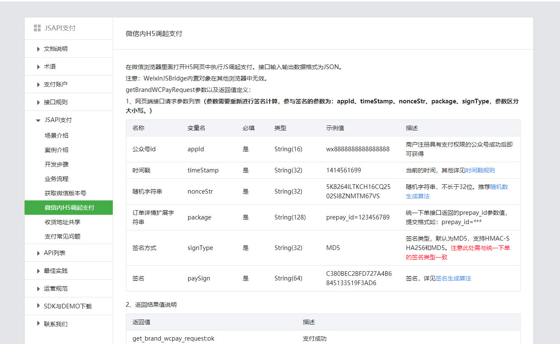The image size is (560, 344).
Task: Open the 场景介绍 page
Action: (x=56, y=136)
